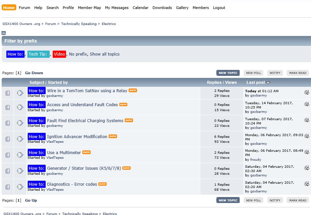Click new badge on Generator Stator Issues topic

pyautogui.click(x=126, y=168)
